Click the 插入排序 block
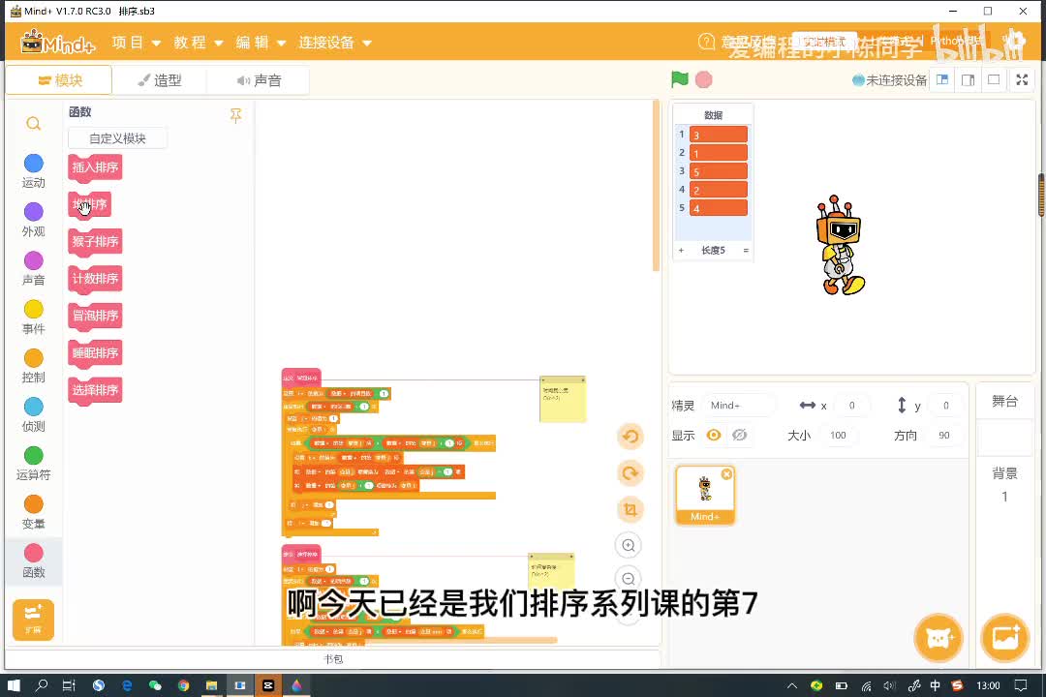This screenshot has height=697, width=1046. 95,167
